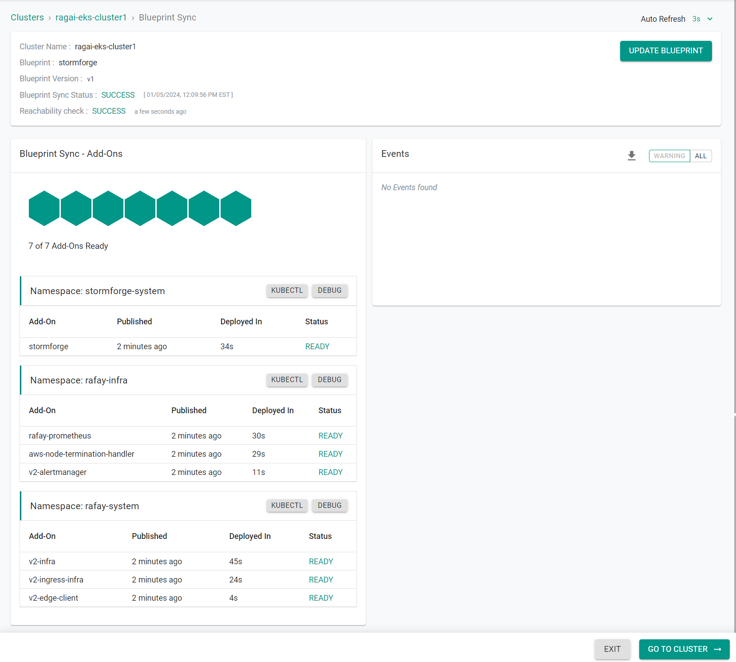Click 'Namespace: rafay-infra' heading
The width and height of the screenshot is (736, 662).
pos(79,380)
